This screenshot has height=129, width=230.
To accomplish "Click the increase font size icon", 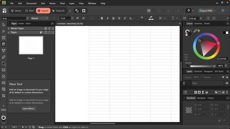I will 77,18.
